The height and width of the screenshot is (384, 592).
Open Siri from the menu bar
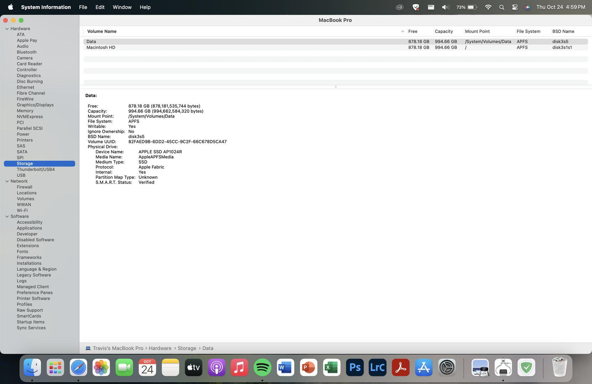point(528,7)
